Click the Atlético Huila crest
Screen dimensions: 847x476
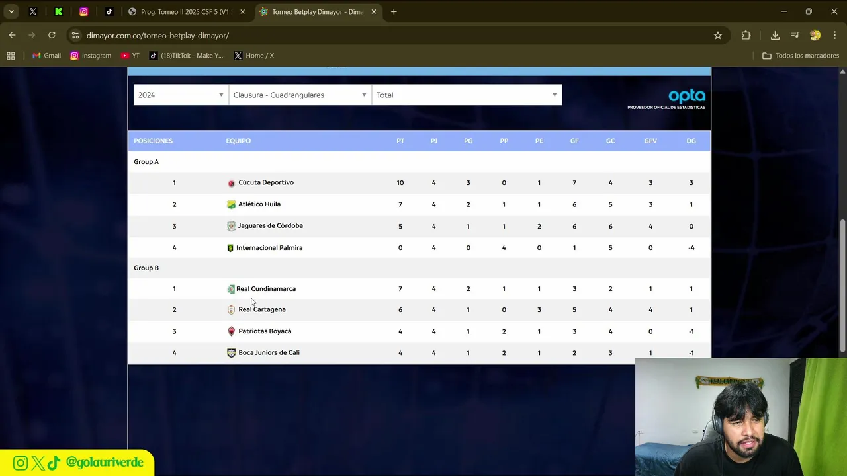[231, 204]
